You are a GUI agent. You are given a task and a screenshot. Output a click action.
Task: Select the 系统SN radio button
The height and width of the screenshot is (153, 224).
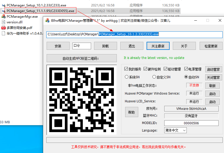pyautogui.click(x=127, y=77)
